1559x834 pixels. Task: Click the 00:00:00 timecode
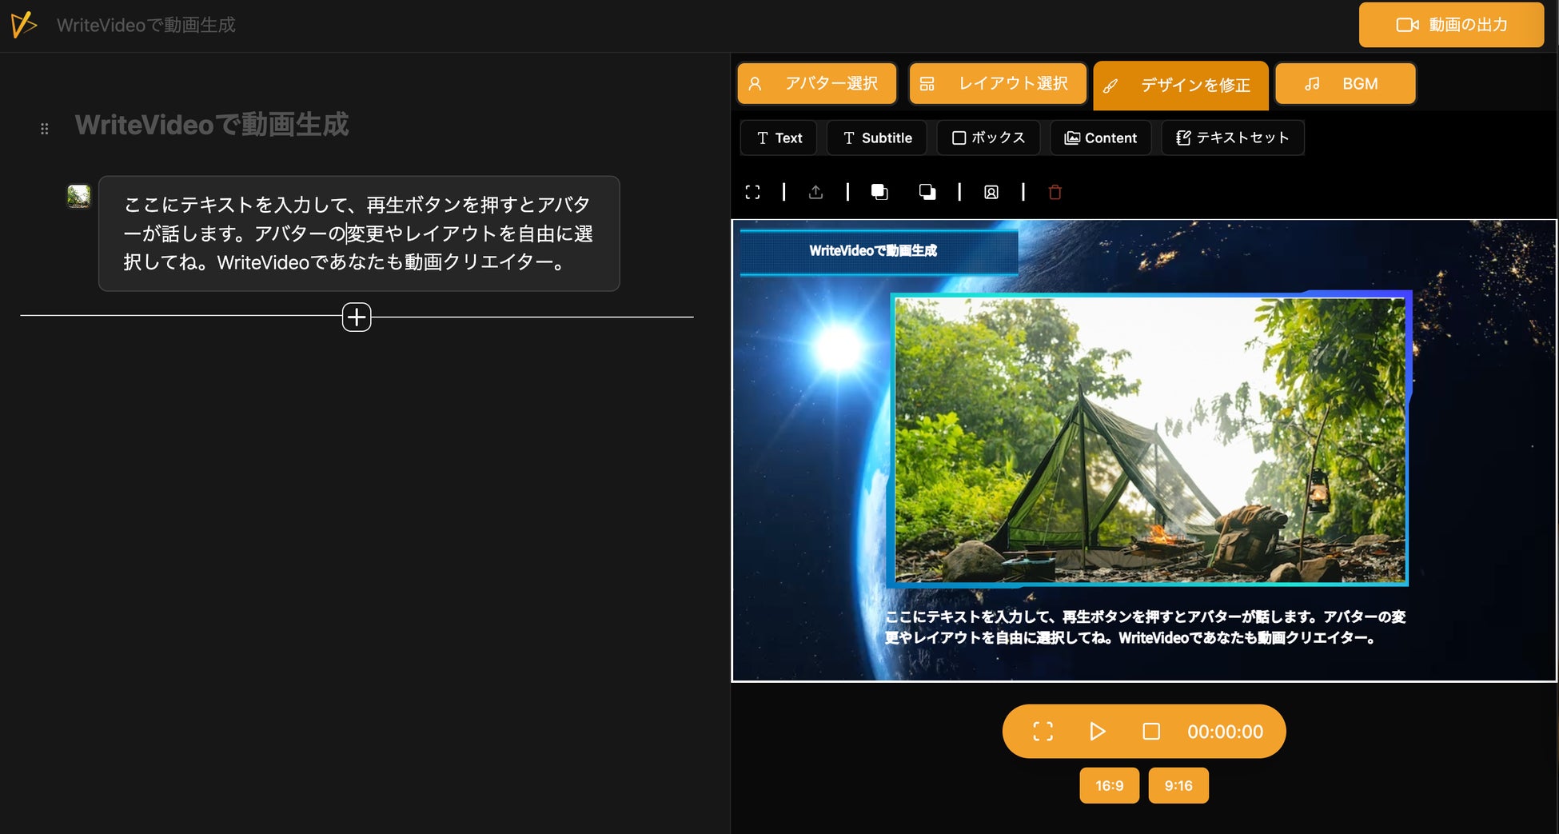(x=1225, y=732)
